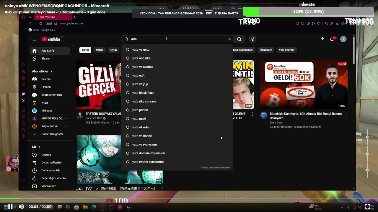The width and height of the screenshot is (378, 212).
Task: Clear the search box with the X
Action: tap(229, 39)
